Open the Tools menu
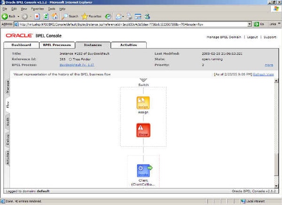Viewport: 282px width, 205px height. point(51,9)
